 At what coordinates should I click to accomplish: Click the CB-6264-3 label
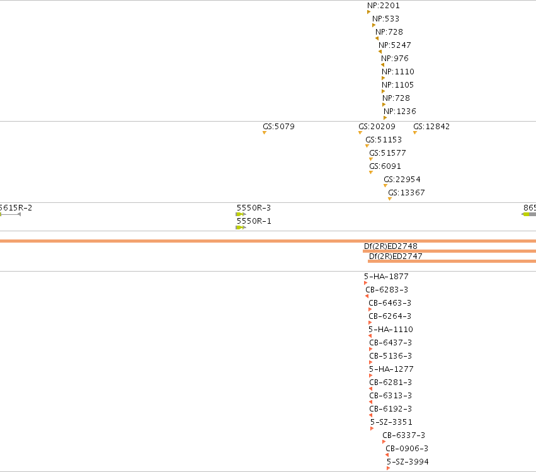(x=390, y=316)
